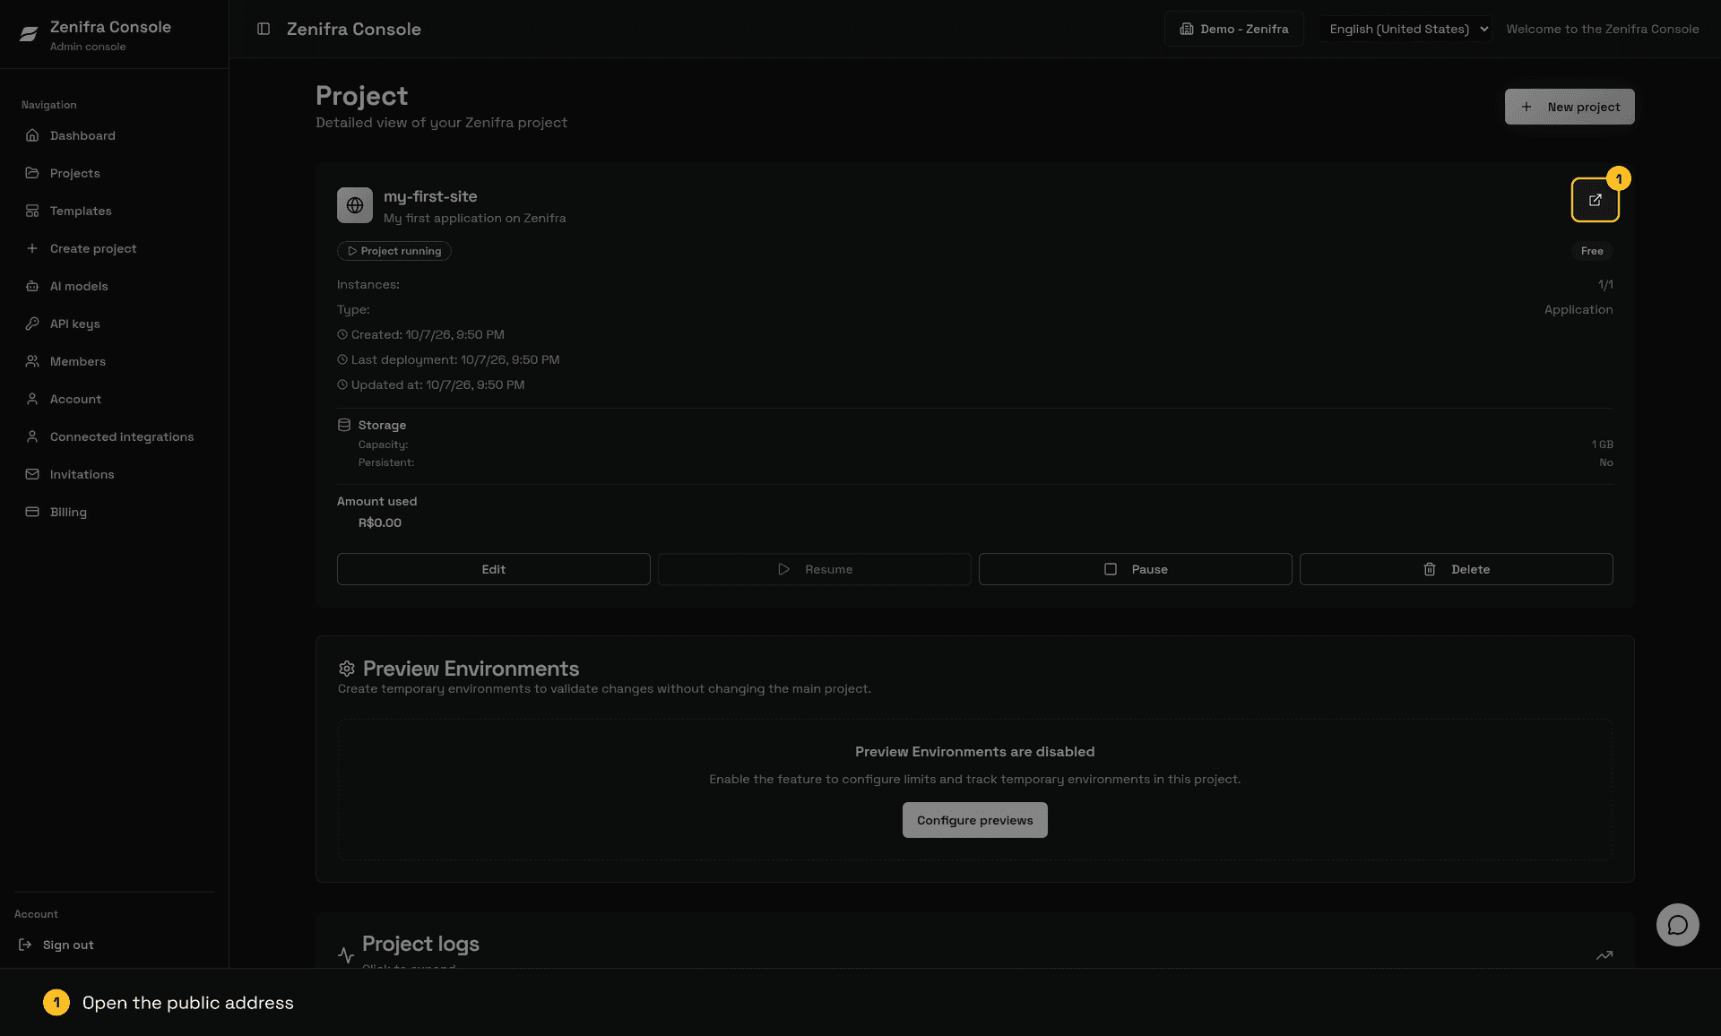Screen dimensions: 1721x1036
Task: Click the globe icon beside my-first-site
Action: pos(355,205)
